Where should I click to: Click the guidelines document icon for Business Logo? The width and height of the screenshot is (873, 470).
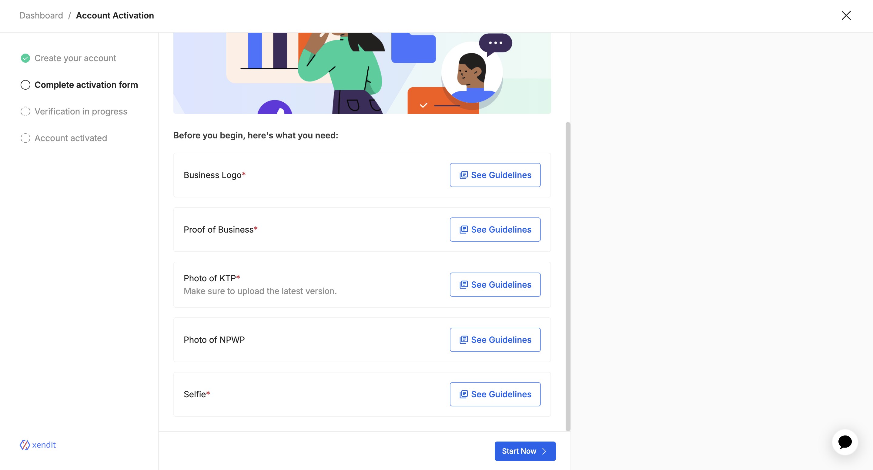tap(463, 175)
